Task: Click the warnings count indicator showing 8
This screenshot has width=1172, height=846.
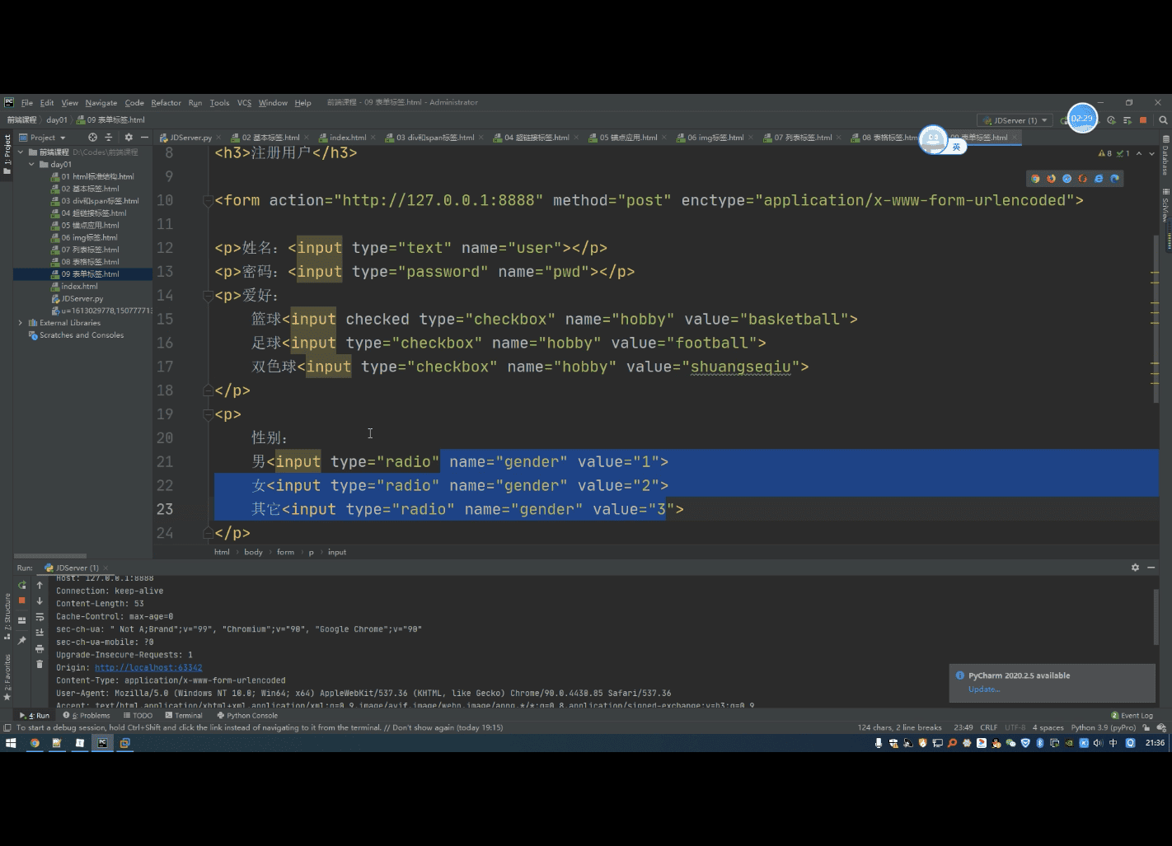Action: click(x=1105, y=153)
